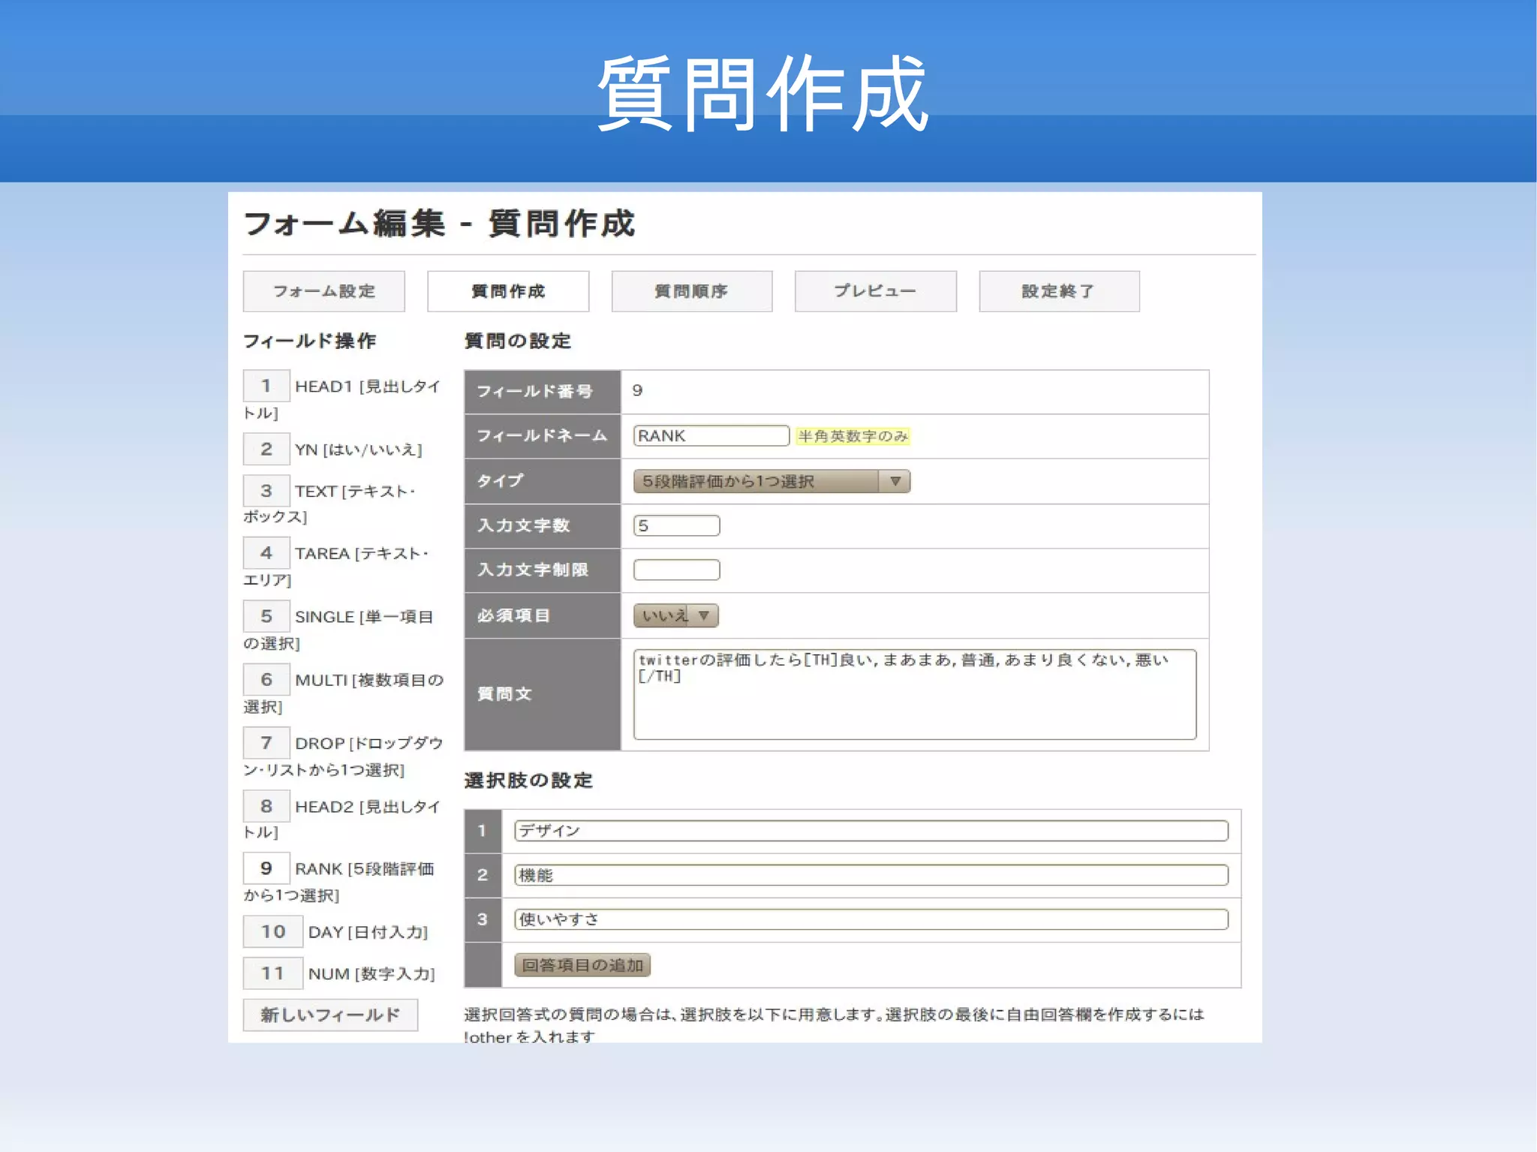The image size is (1537, 1152).
Task: Select field number 11 NUM
Action: point(273,973)
